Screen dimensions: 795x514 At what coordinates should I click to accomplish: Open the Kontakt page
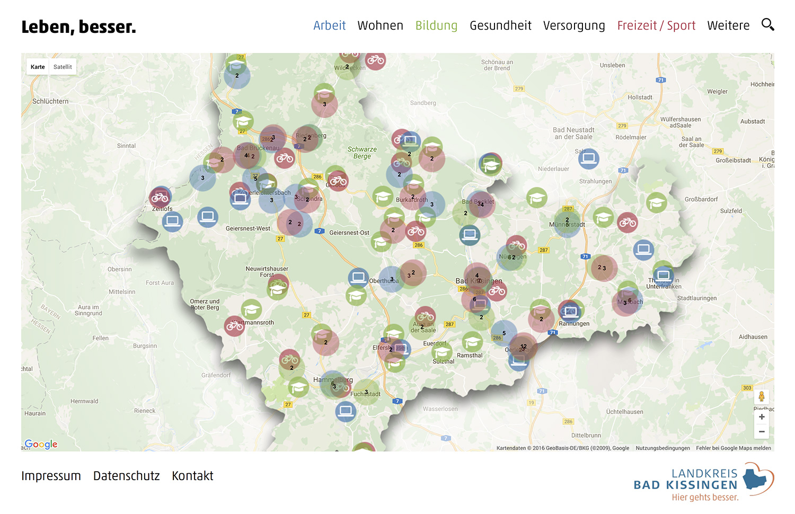click(192, 476)
